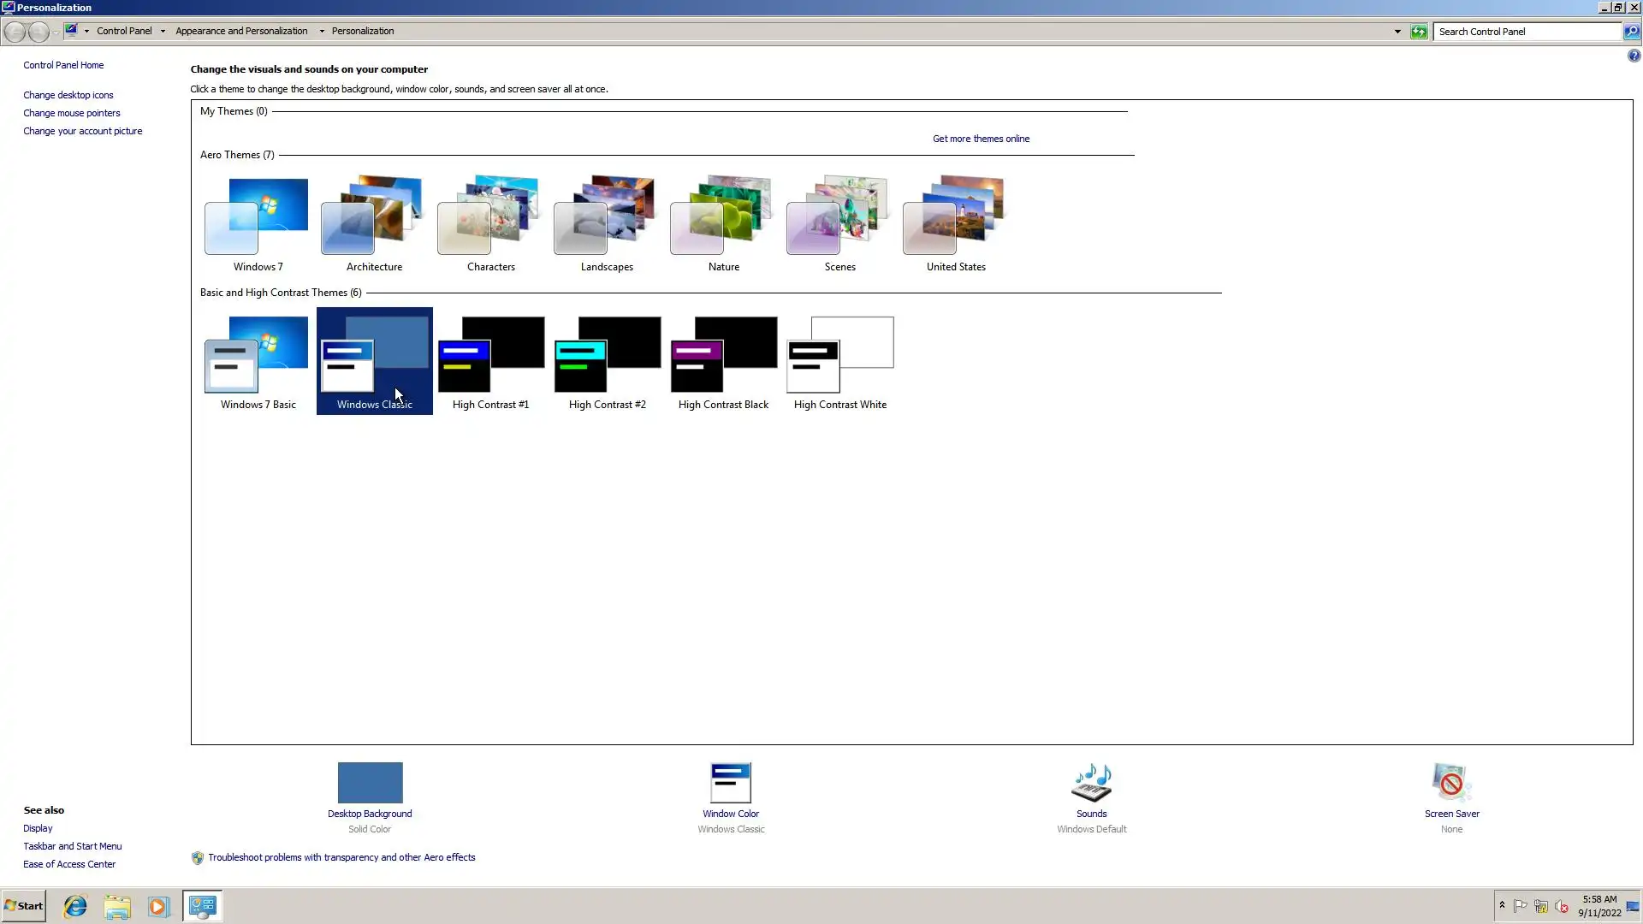Expand the Appearance and Personalization breadcrumb arrow
This screenshot has width=1643, height=924.
pyautogui.click(x=322, y=32)
